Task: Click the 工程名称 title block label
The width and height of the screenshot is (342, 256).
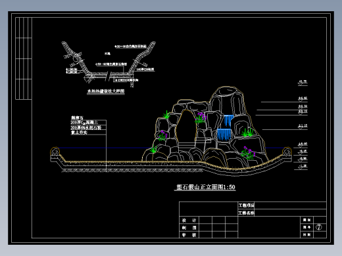Action: pos(247,213)
